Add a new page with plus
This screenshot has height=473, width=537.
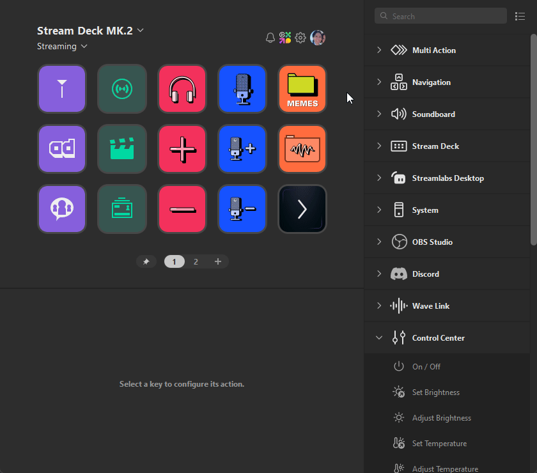point(218,261)
